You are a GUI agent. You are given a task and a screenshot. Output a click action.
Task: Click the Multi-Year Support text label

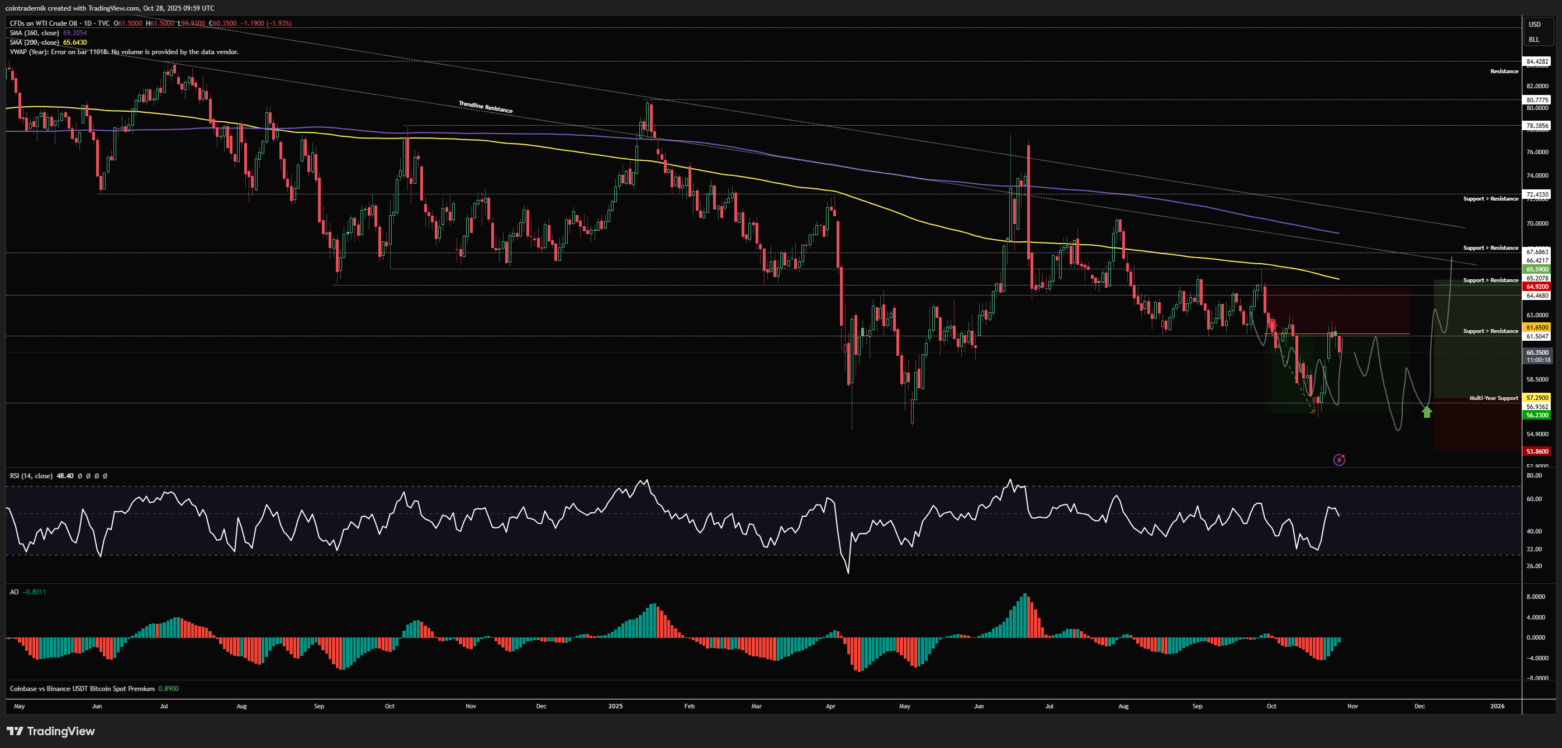tap(1493, 398)
